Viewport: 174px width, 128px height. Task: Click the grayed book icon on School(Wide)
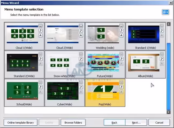pyautogui.click(x=40, y=82)
